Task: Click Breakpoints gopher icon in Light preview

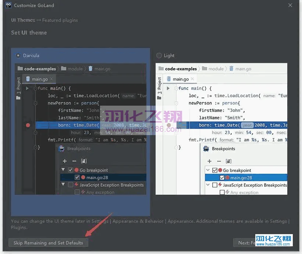Action: pyautogui.click(x=206, y=149)
